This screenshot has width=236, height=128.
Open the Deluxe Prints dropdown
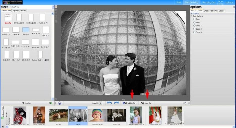[53, 7]
